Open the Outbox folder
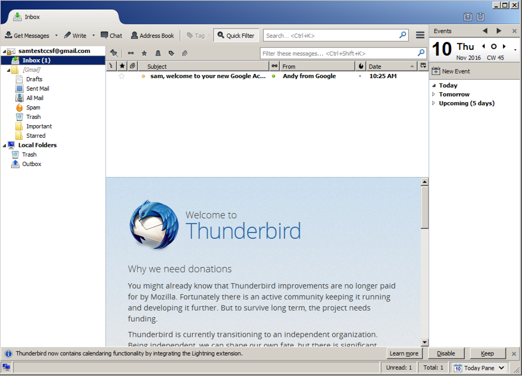The height and width of the screenshot is (376, 522). pos(31,164)
